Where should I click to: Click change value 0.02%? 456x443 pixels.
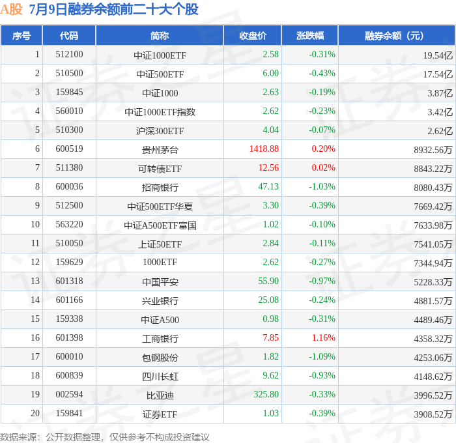coord(323,167)
